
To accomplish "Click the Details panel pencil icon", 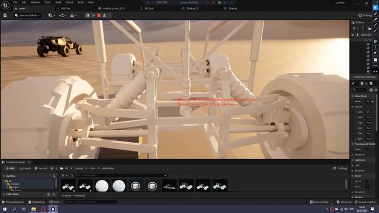I will pos(353,83).
